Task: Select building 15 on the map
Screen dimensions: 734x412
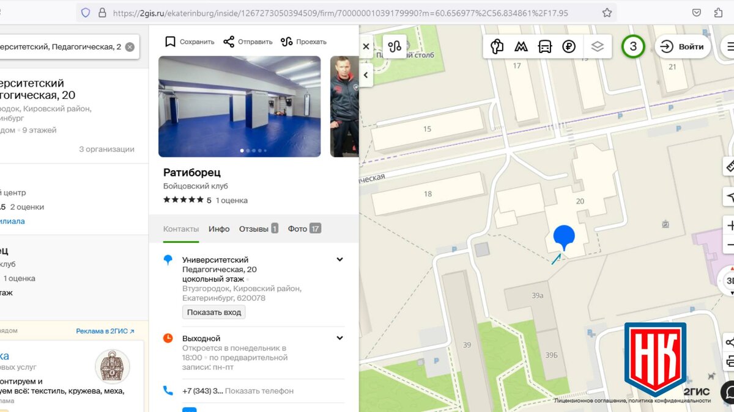Action: point(428,129)
